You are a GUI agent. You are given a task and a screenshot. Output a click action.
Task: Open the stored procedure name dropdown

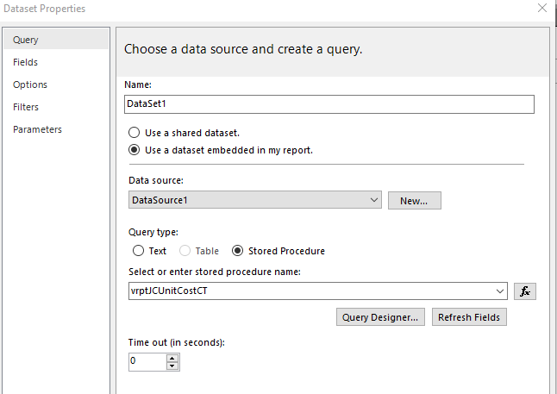pyautogui.click(x=501, y=291)
